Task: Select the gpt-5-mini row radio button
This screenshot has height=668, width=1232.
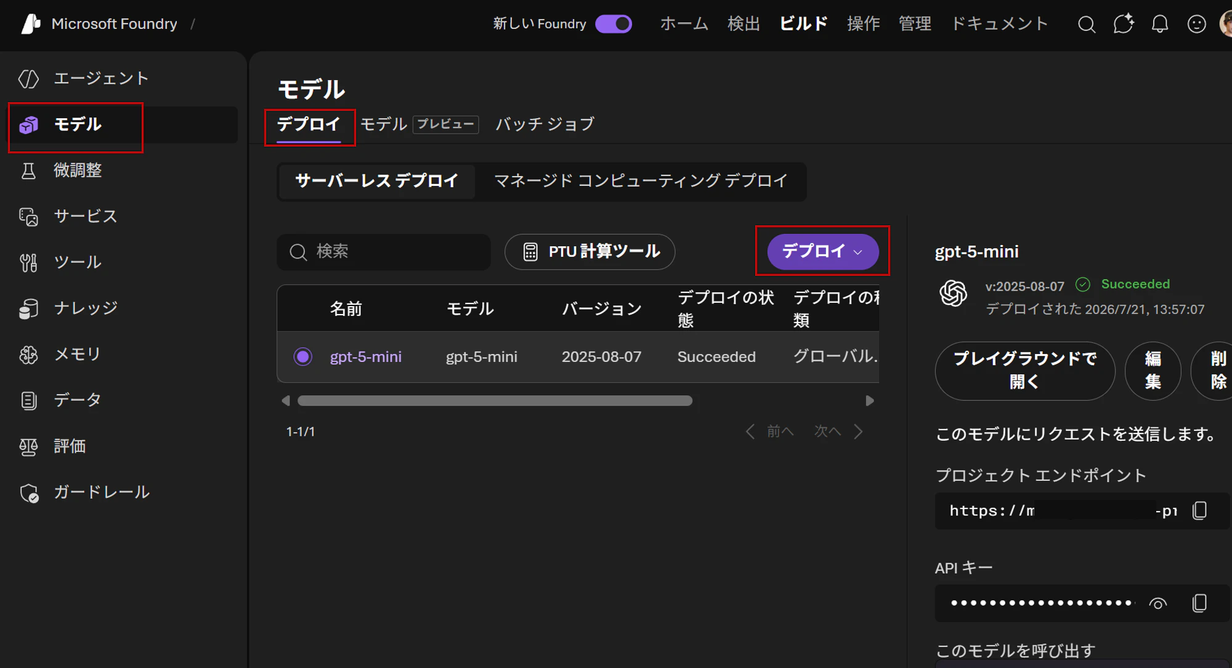Action: pos(302,356)
